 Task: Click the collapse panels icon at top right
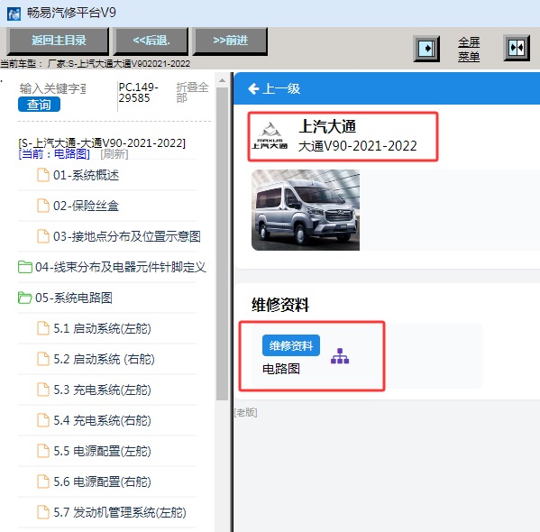(x=517, y=48)
